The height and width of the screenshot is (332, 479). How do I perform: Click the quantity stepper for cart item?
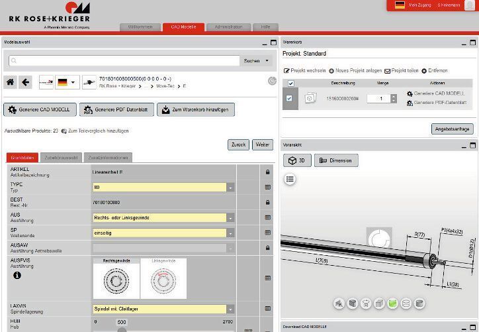click(394, 99)
